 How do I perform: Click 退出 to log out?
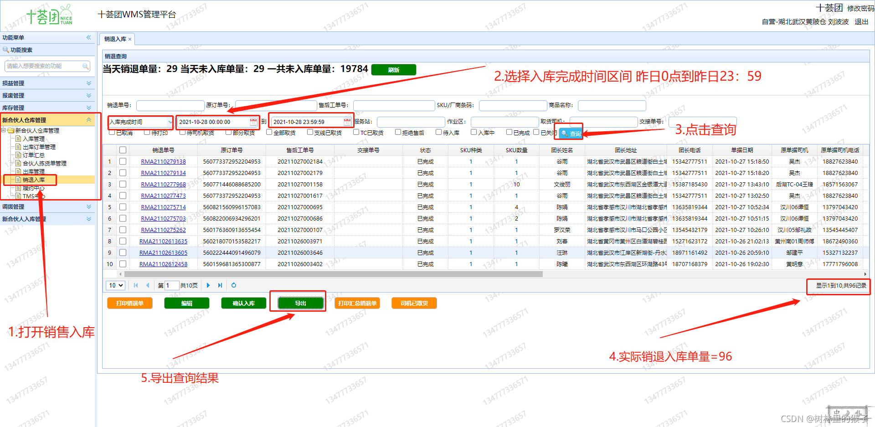click(861, 21)
